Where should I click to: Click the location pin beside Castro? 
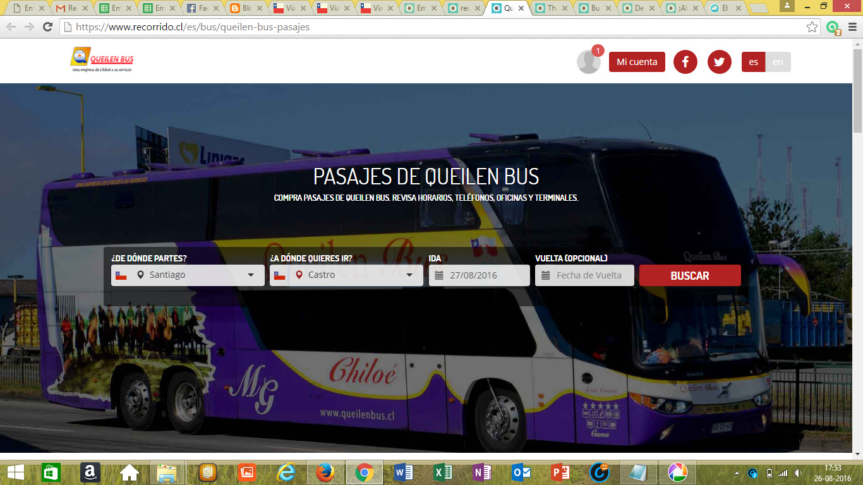pyautogui.click(x=299, y=275)
